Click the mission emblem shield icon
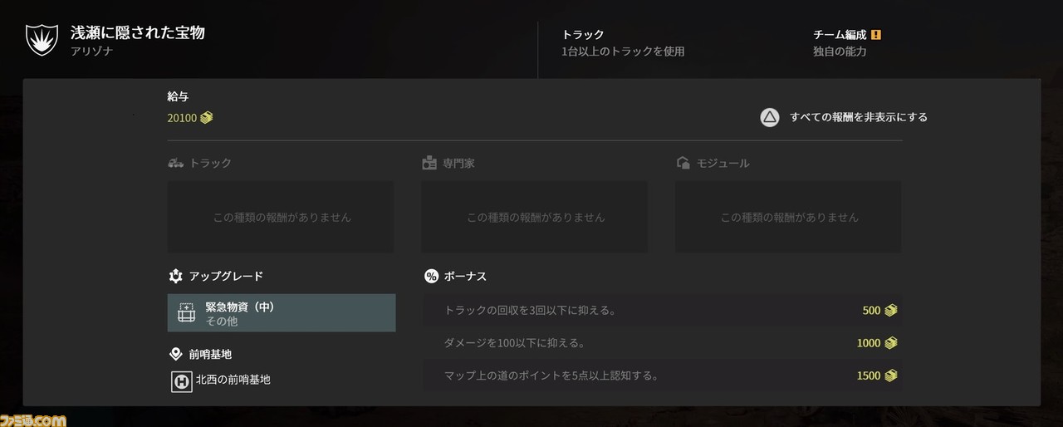The height and width of the screenshot is (427, 1063). tap(40, 40)
